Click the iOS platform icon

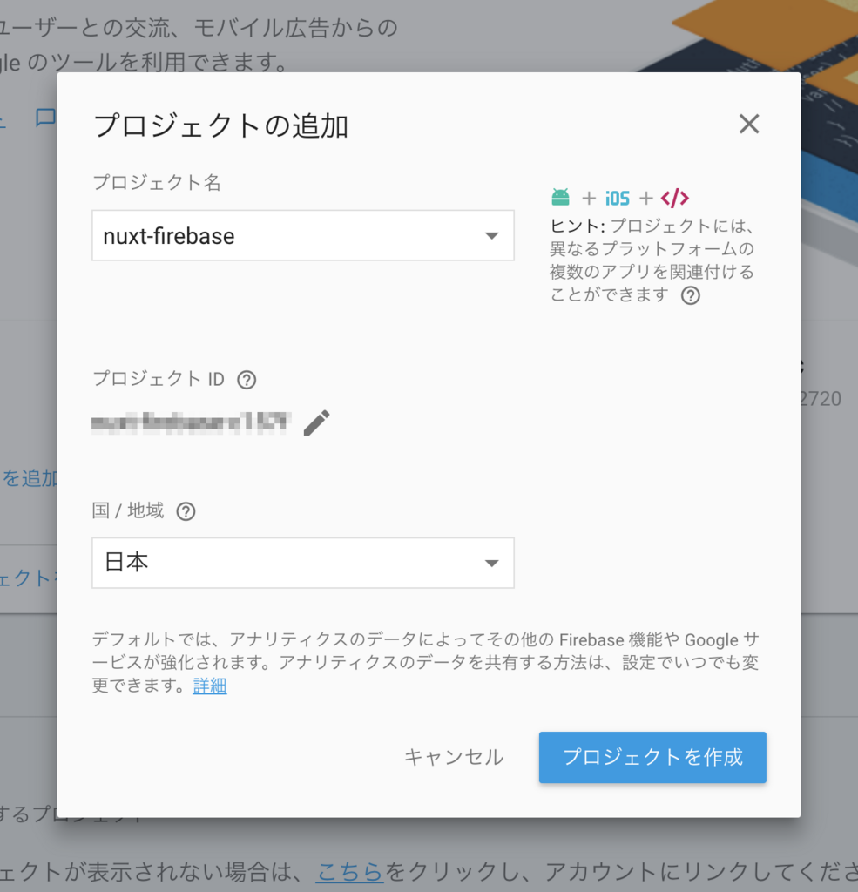click(x=618, y=198)
